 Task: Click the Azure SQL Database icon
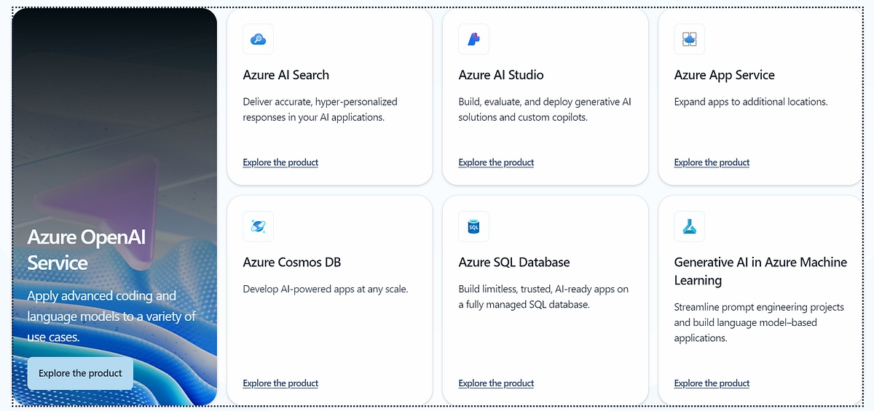pos(473,226)
